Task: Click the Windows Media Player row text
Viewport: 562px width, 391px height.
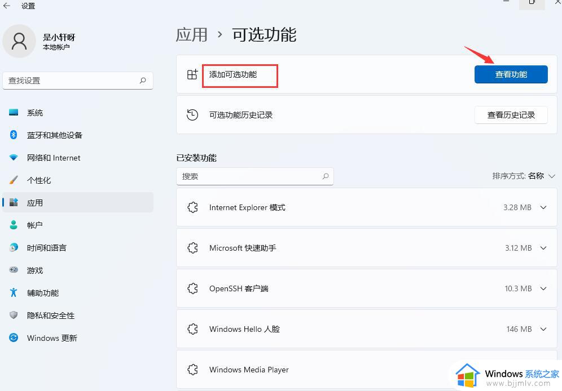Action: (249, 370)
